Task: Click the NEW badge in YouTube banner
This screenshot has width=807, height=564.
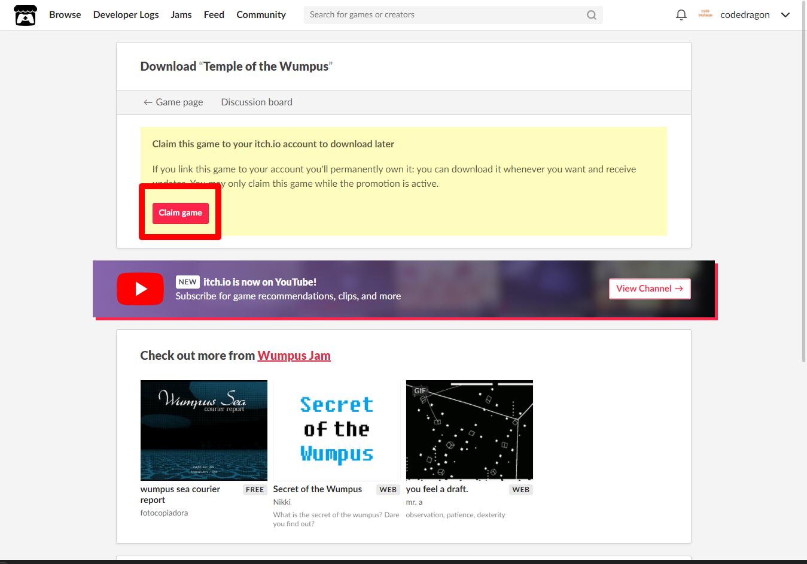Action: 188,282
